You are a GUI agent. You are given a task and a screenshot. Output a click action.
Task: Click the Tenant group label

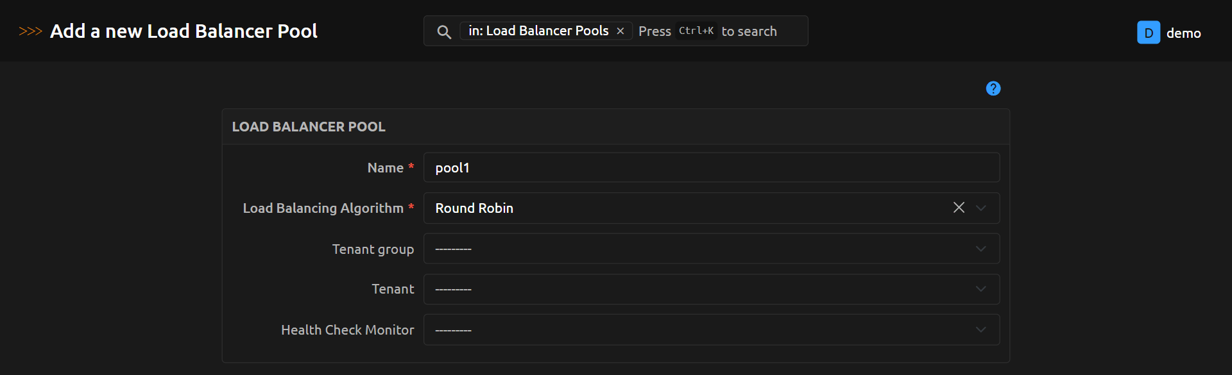(373, 249)
